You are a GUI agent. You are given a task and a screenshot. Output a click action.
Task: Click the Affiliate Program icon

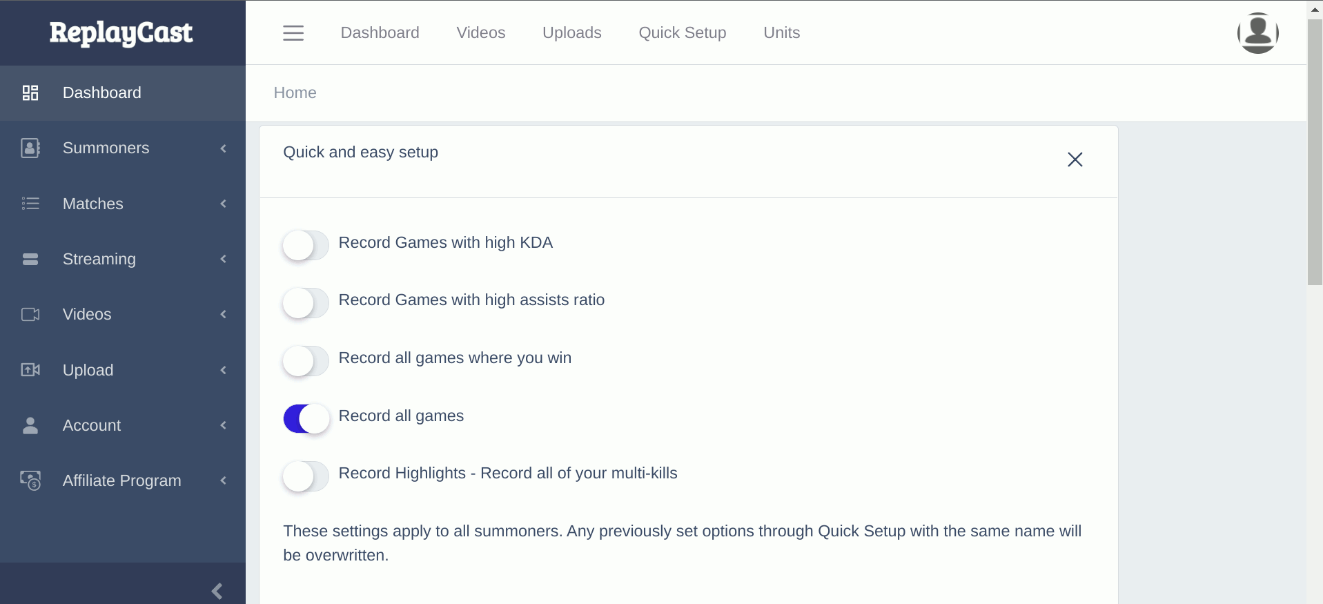point(30,480)
